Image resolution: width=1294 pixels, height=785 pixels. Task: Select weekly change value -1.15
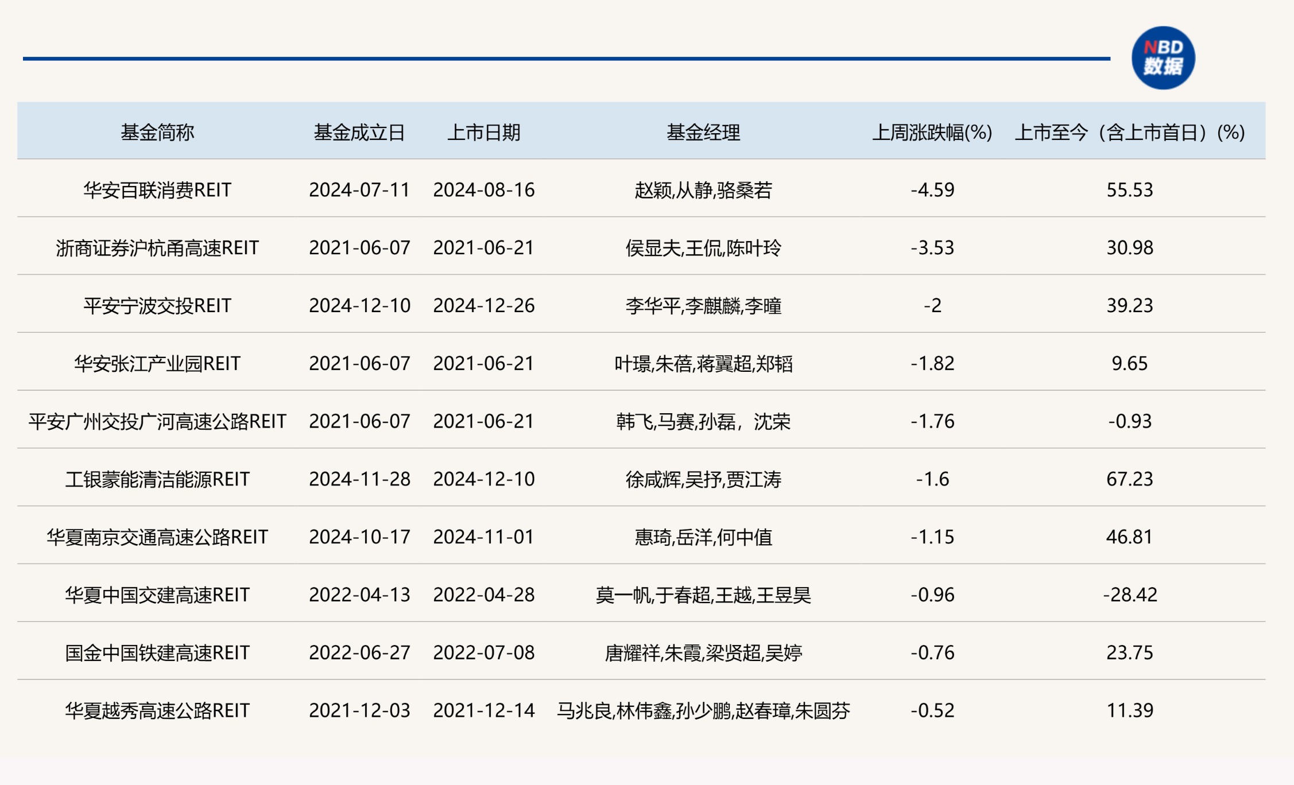(x=932, y=537)
